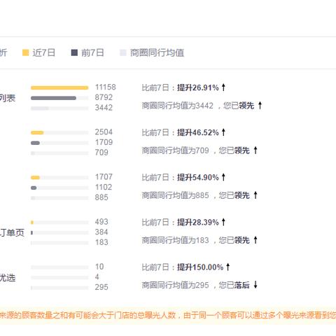Viewport: 336px width, 336px height.
Task: Select the 前7日 legend label
Action: pos(92,52)
